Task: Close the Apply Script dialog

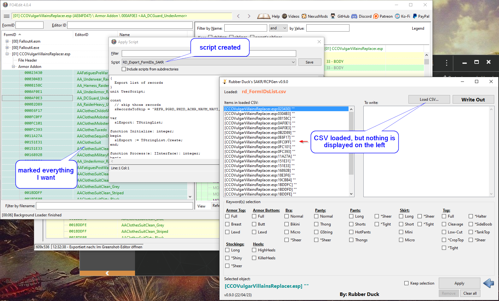Action: click(x=319, y=42)
